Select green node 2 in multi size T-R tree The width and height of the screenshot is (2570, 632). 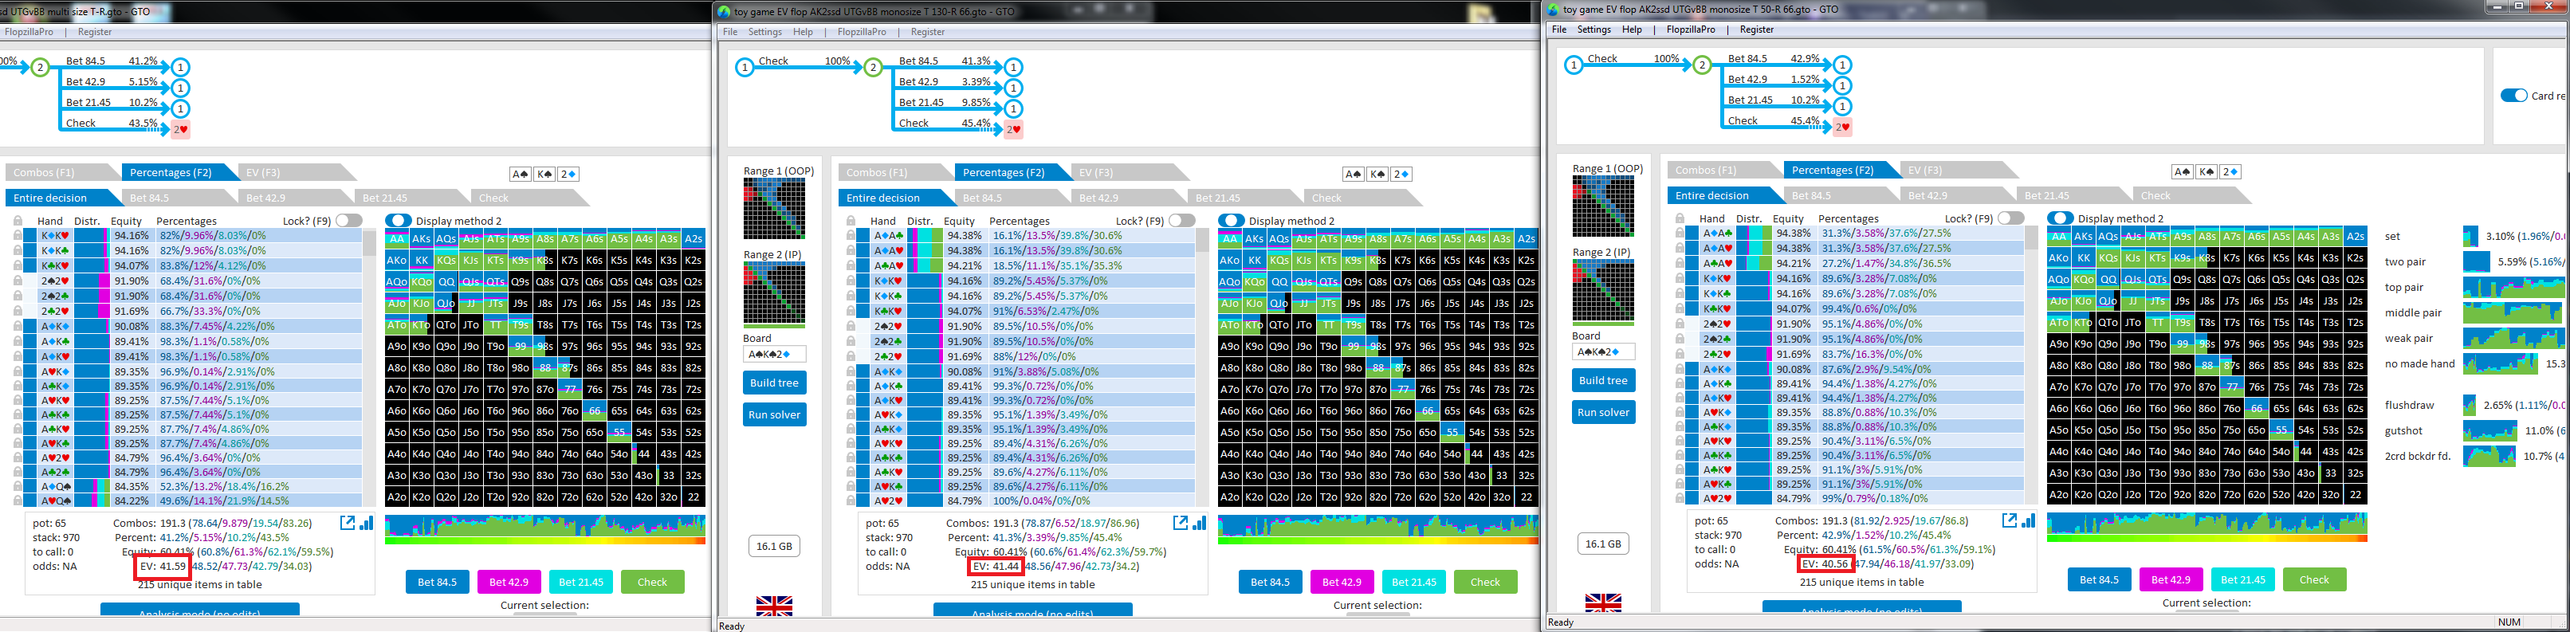[40, 68]
